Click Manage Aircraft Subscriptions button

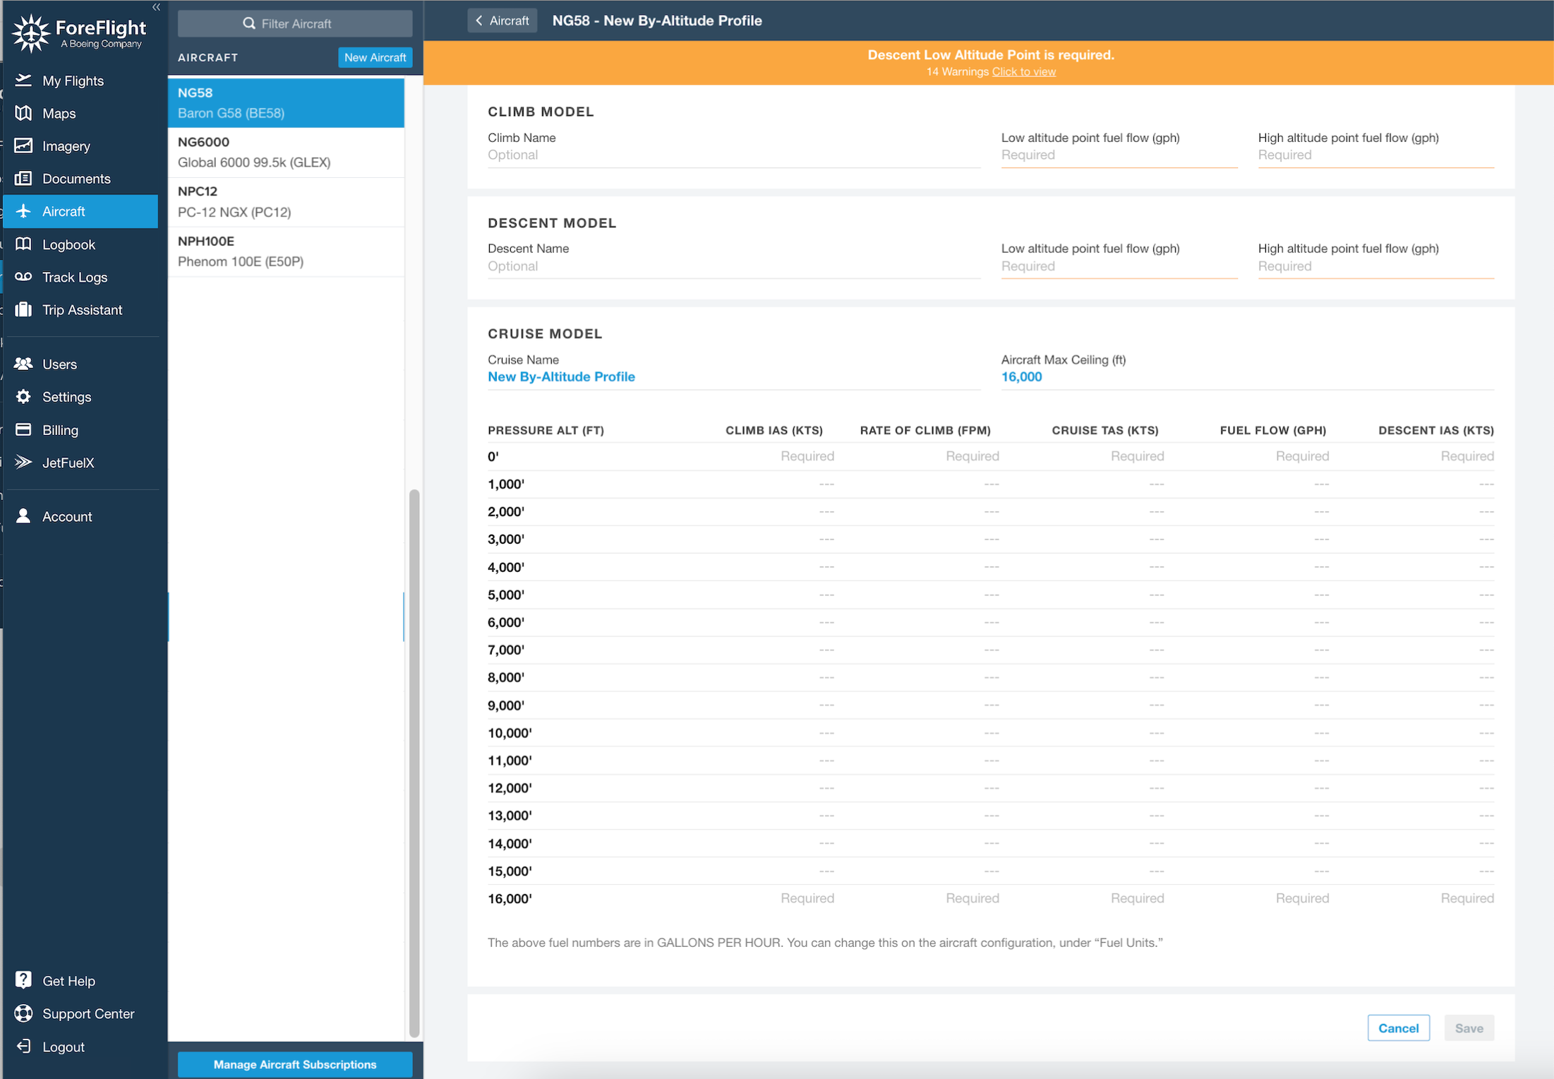[x=295, y=1064]
